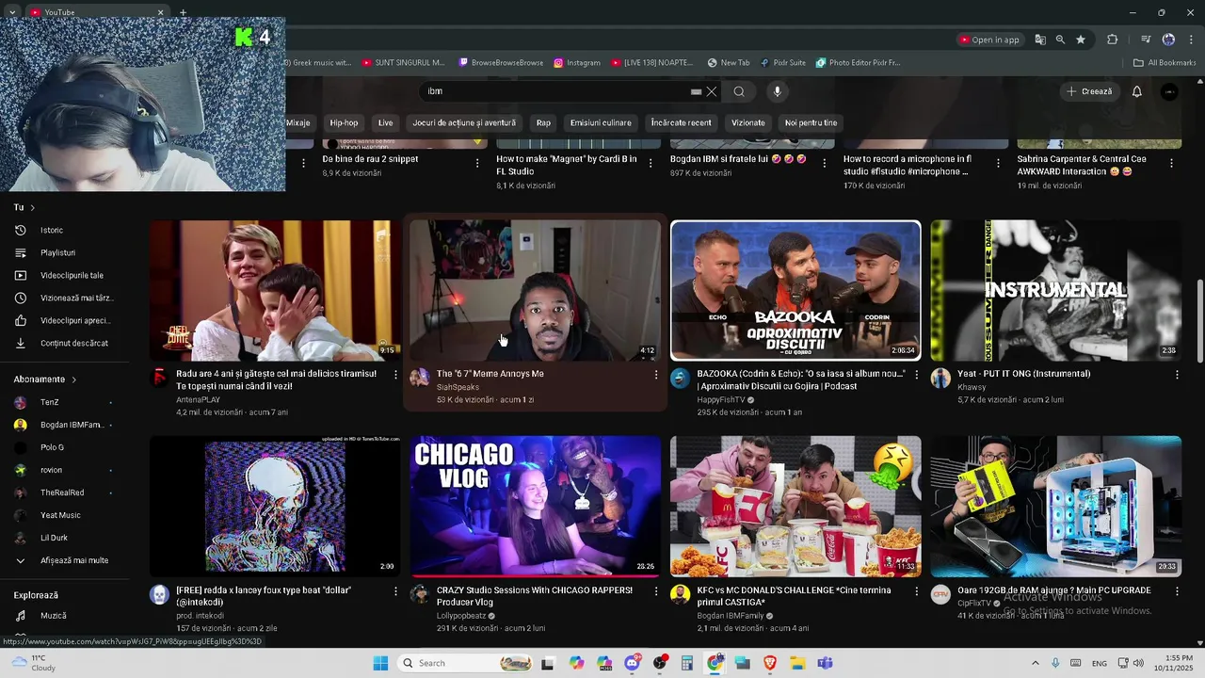Play BAZOOKA Aproximativ Discuții thumbnail
The width and height of the screenshot is (1205, 678).
[x=795, y=290]
